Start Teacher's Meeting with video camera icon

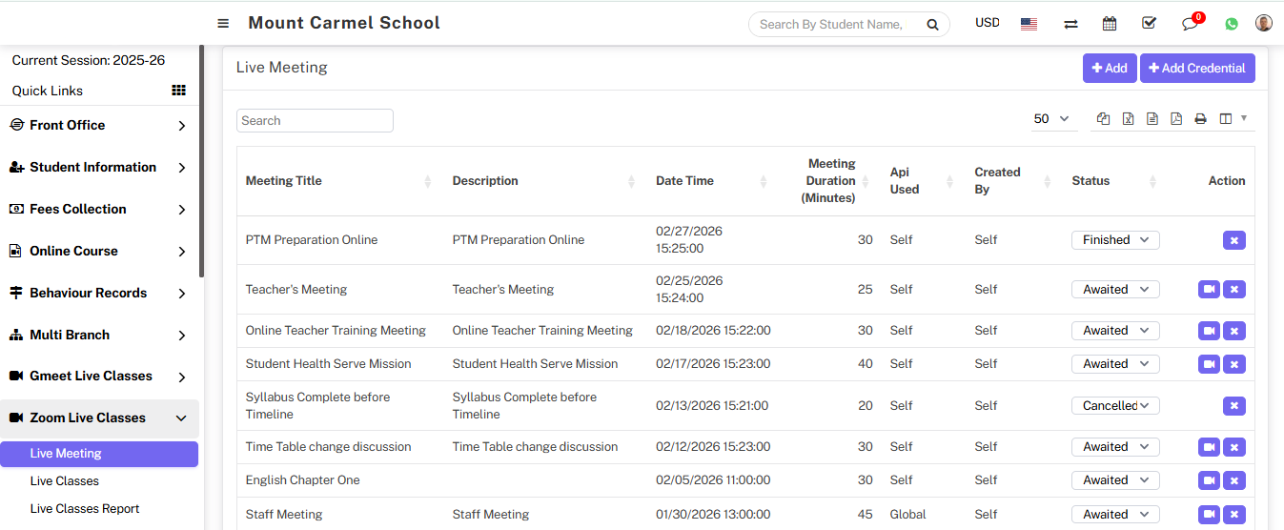pos(1209,290)
